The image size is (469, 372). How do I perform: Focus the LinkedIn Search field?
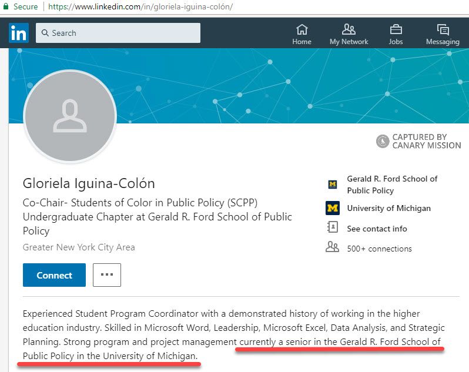tap(123, 33)
